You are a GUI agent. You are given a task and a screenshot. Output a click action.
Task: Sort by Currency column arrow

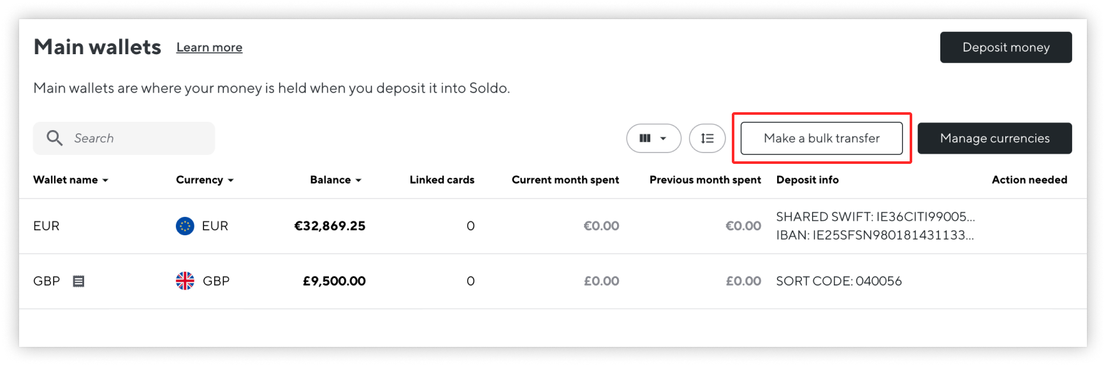coord(231,180)
